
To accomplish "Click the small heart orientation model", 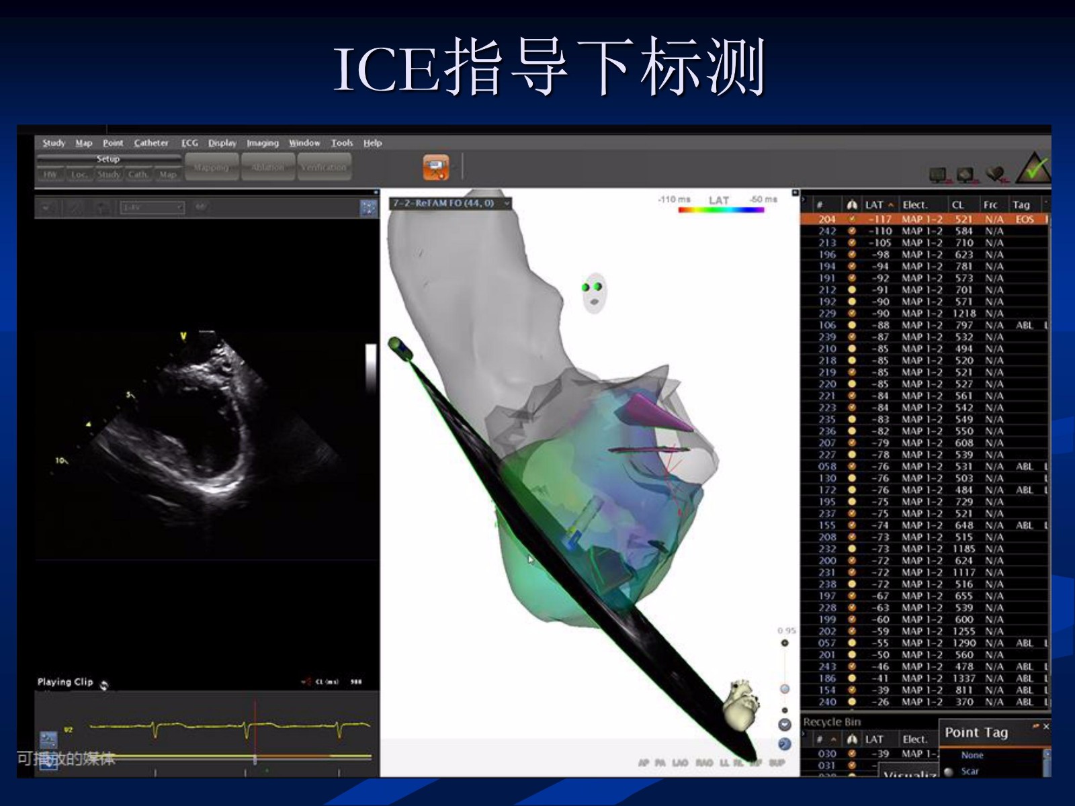I will pos(741,704).
